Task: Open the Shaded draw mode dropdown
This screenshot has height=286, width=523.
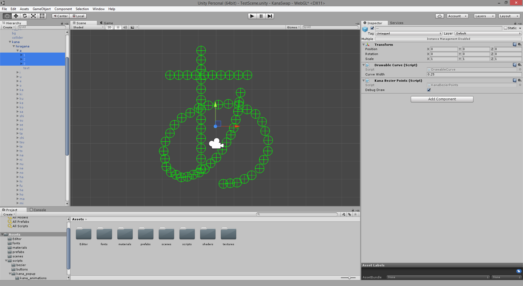Action: point(88,27)
